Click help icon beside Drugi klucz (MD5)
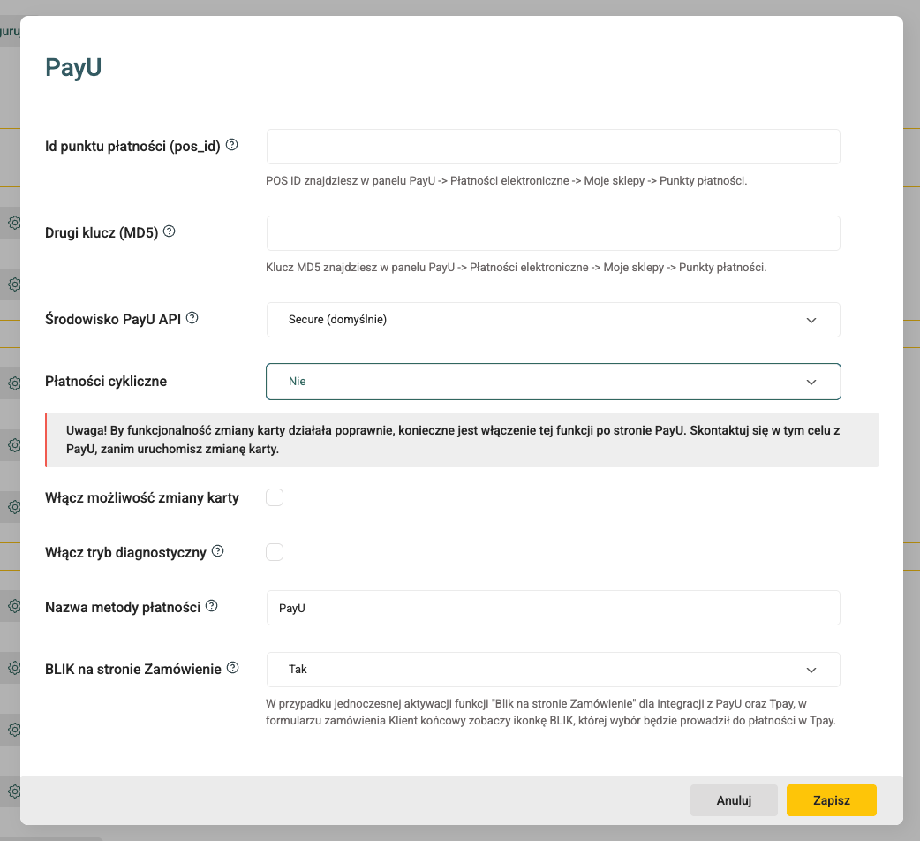Viewport: 920px width, 841px height. [170, 231]
